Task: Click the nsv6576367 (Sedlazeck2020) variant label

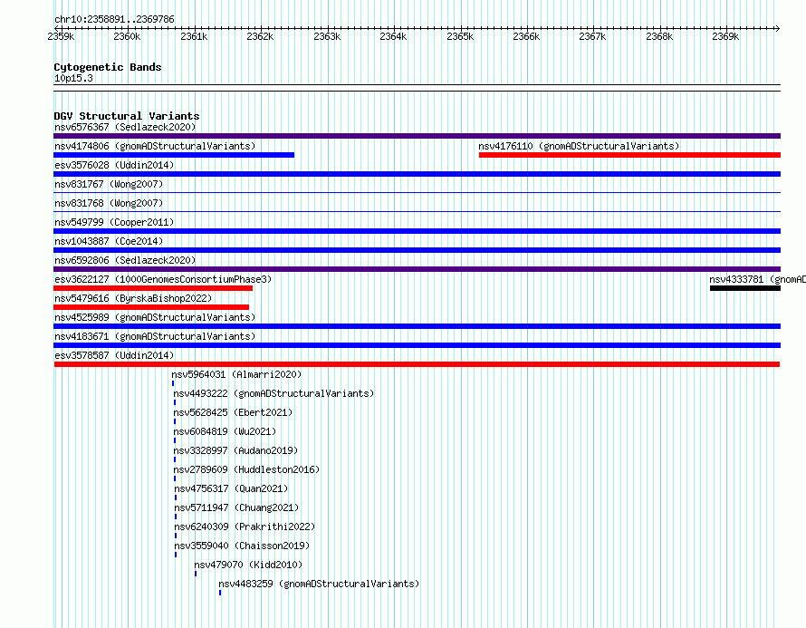Action: (125, 127)
